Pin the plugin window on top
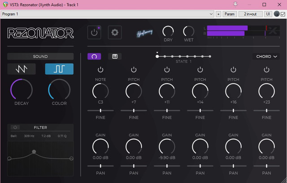The height and width of the screenshot is (183, 287). pyautogui.click(x=235, y=4)
